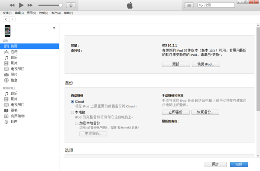Screen dimensions: 260x171
Task: Enable the 加密本地备份 checkbox
Action: tap(77, 123)
